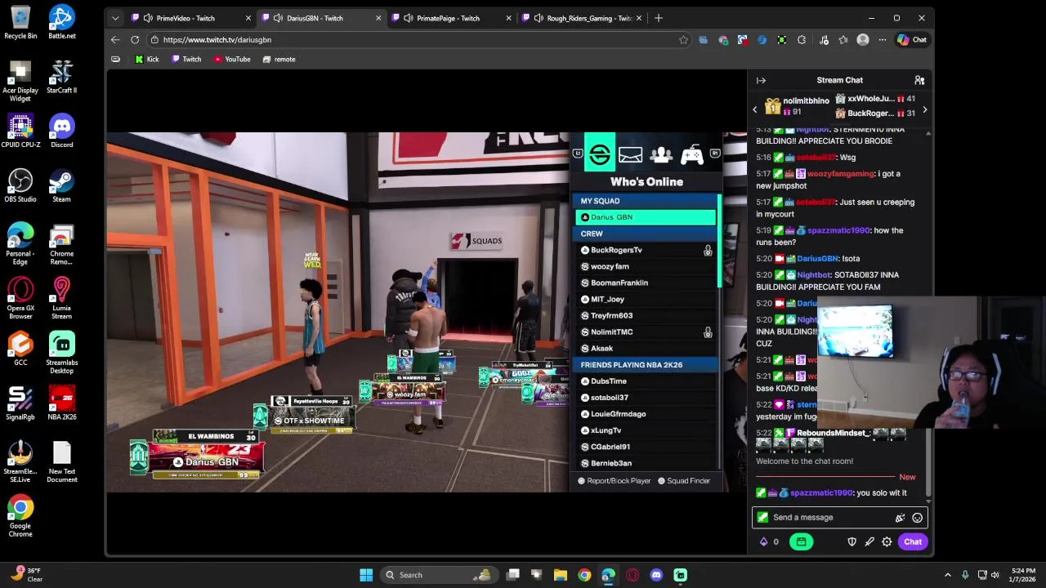
Task: Click the New messages indicator in chat
Action: [x=907, y=477]
